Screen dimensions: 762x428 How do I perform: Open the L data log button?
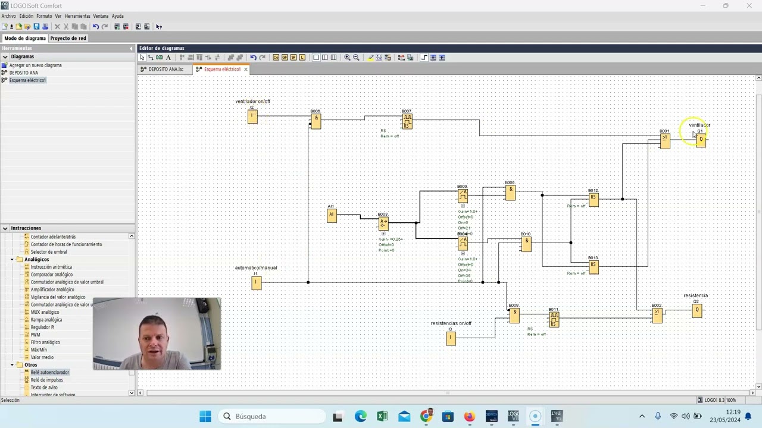click(302, 58)
